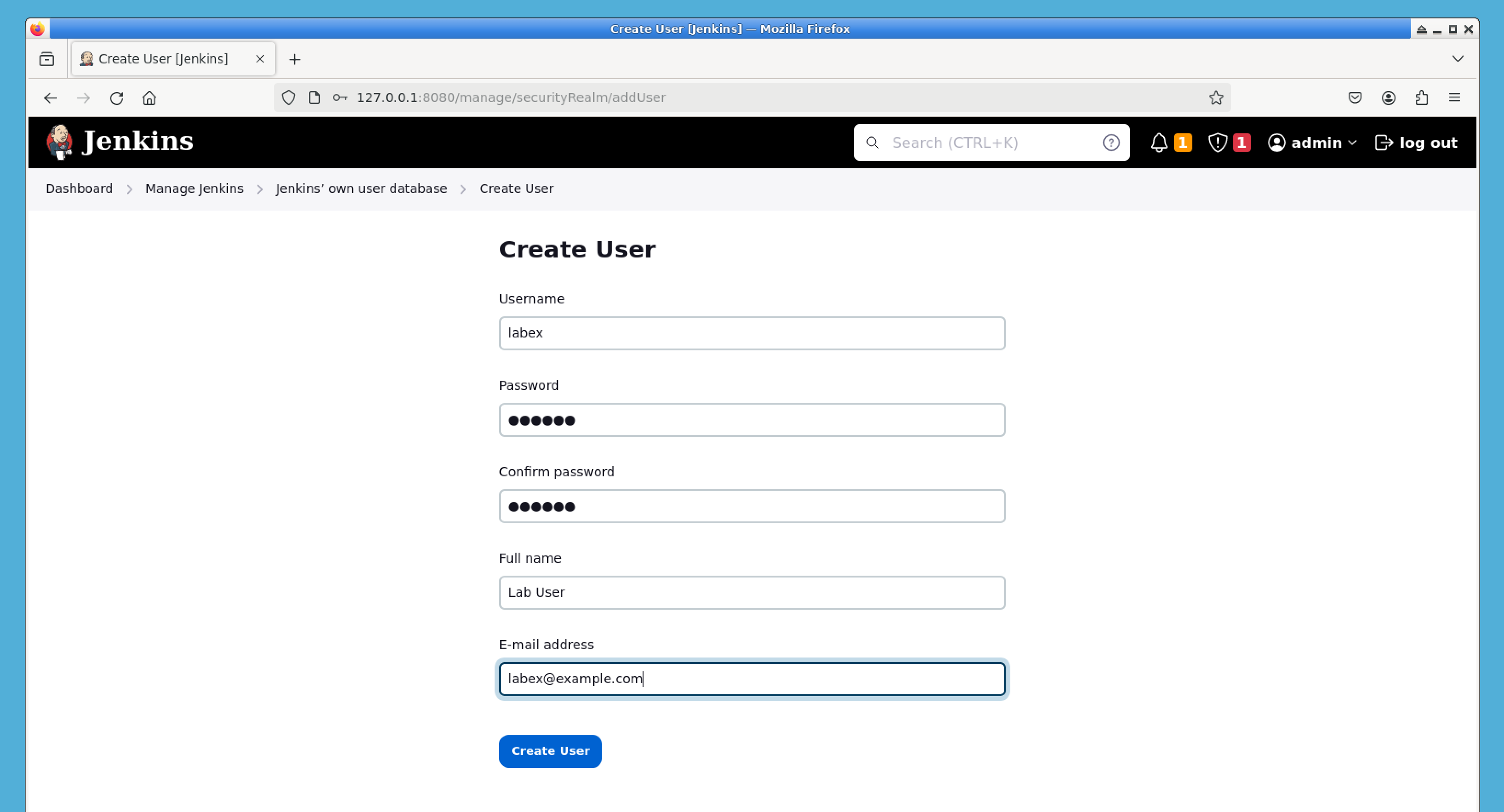This screenshot has height=812, width=1504.
Task: Click the admin user avatar icon
Action: 1277,143
